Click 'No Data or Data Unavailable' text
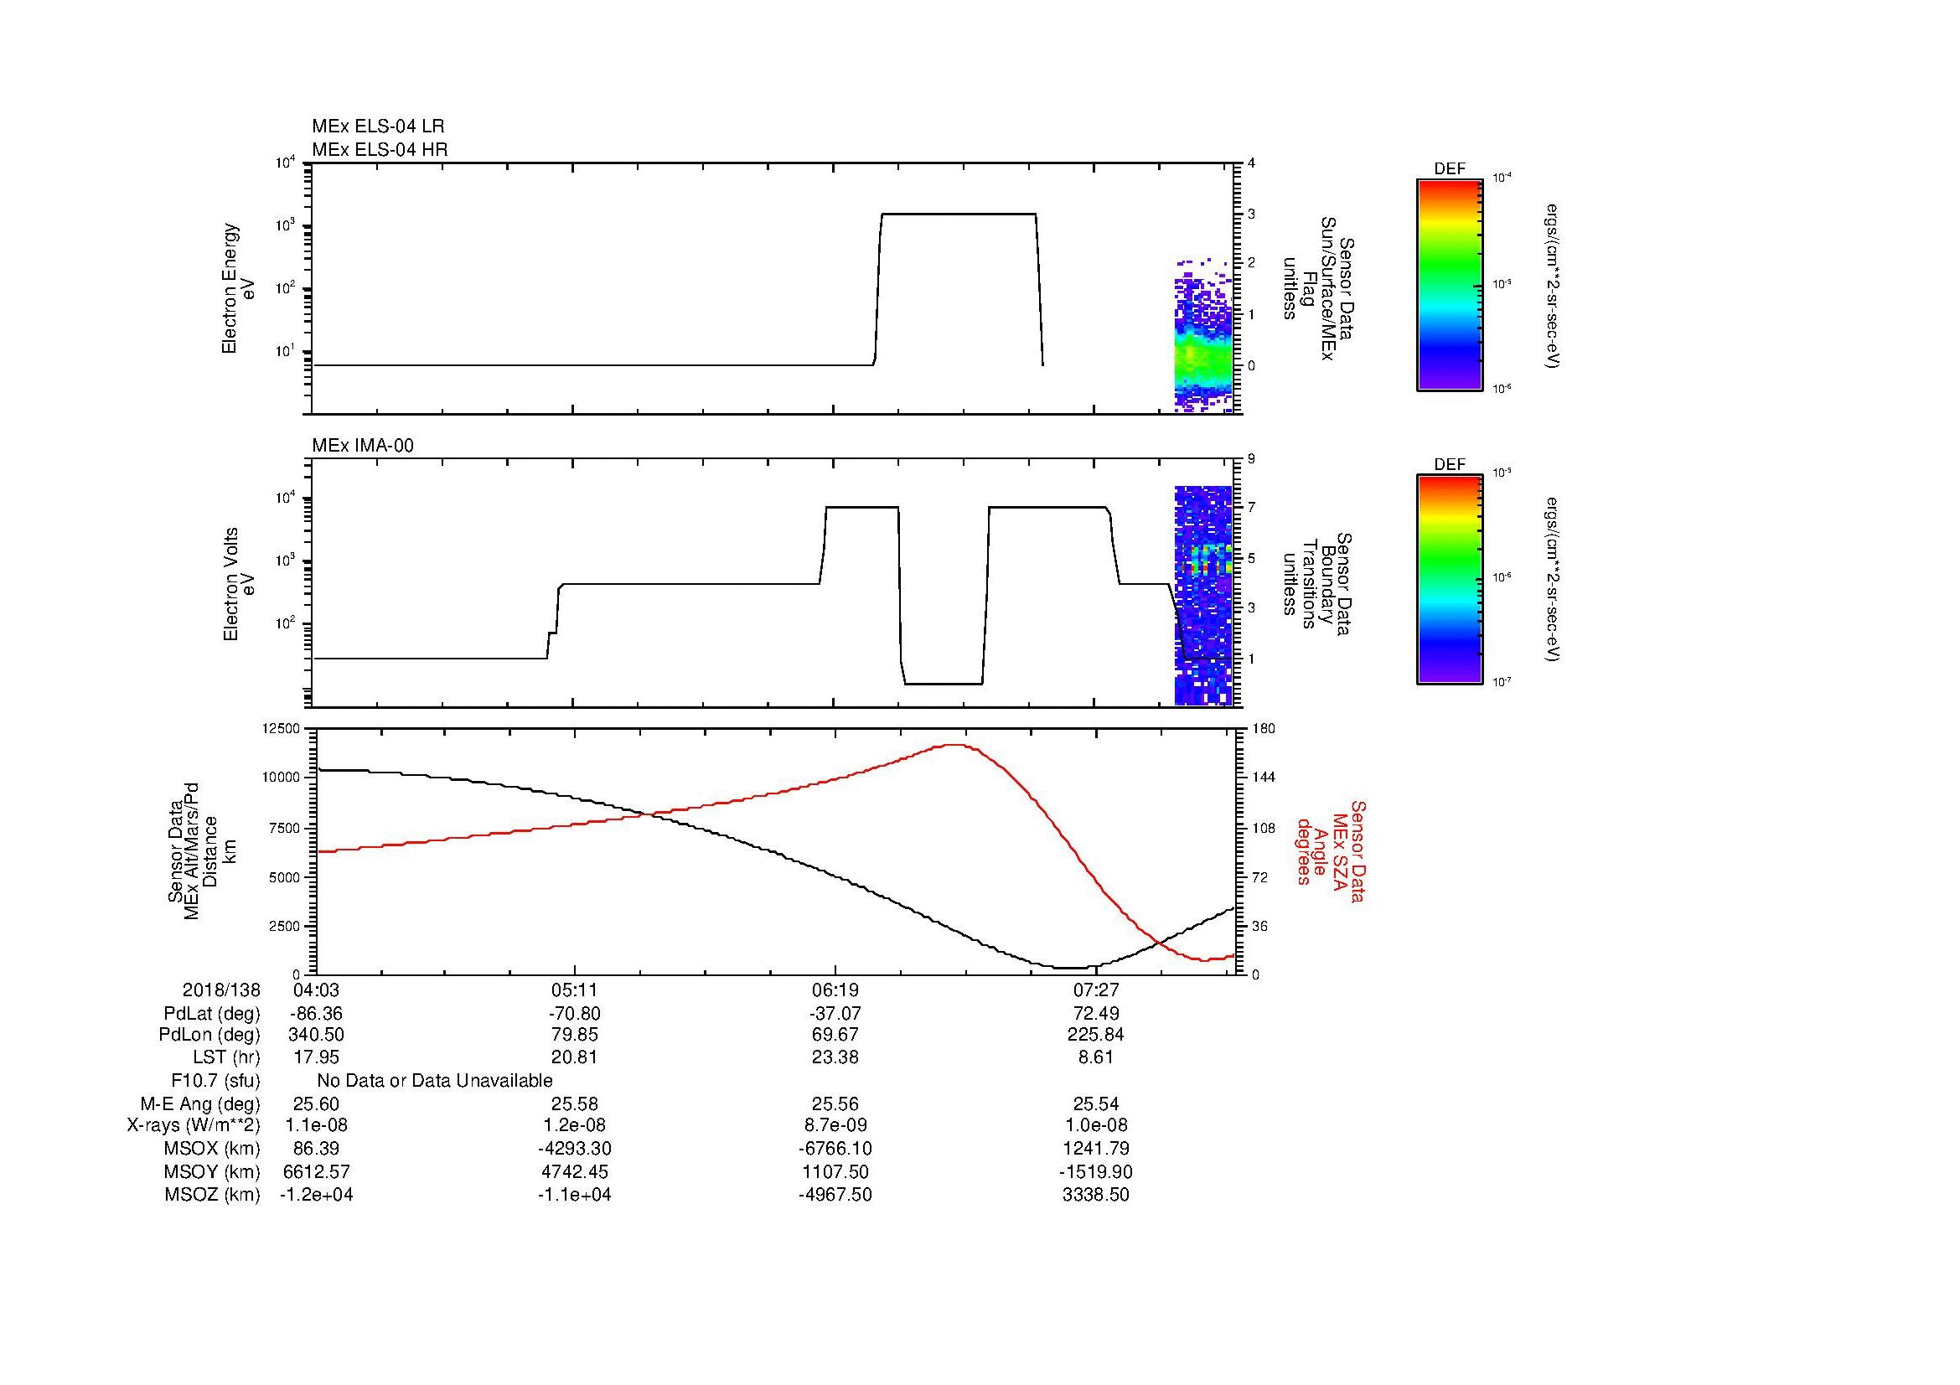Screen dimensions: 1960x1385 pos(435,1081)
